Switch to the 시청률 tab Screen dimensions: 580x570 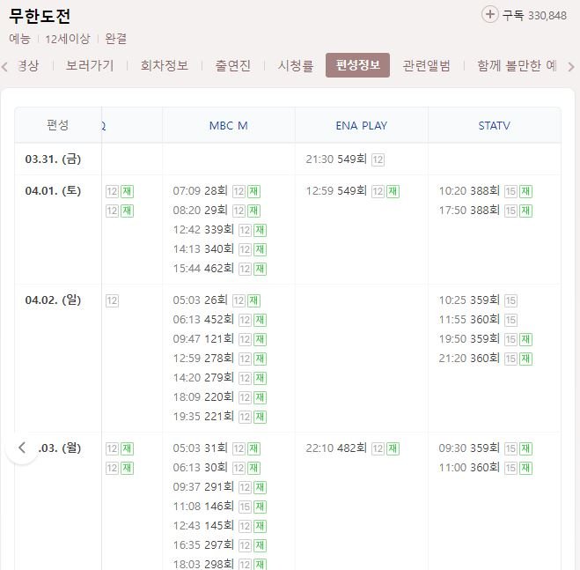(296, 65)
